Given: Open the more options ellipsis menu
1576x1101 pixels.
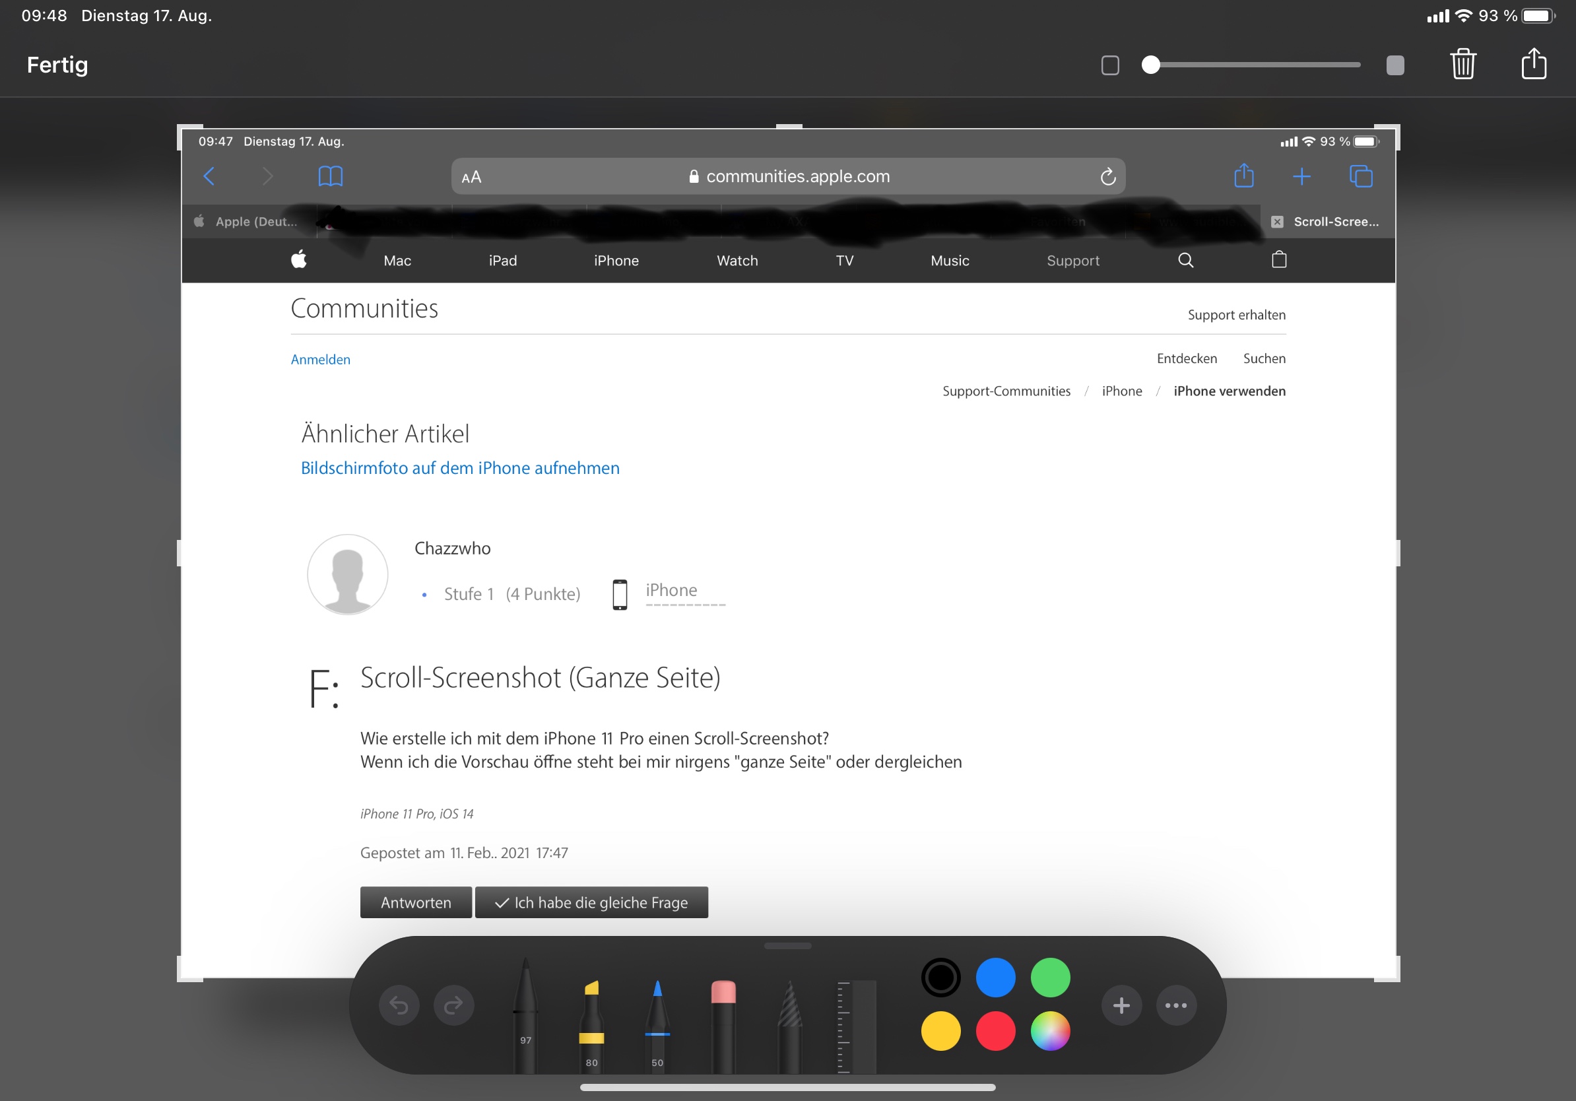Looking at the screenshot, I should coord(1176,1005).
